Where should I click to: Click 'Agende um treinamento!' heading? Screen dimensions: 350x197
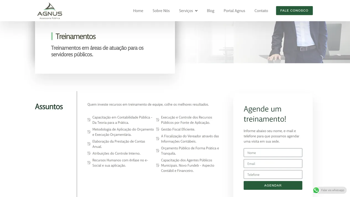[x=265, y=114]
